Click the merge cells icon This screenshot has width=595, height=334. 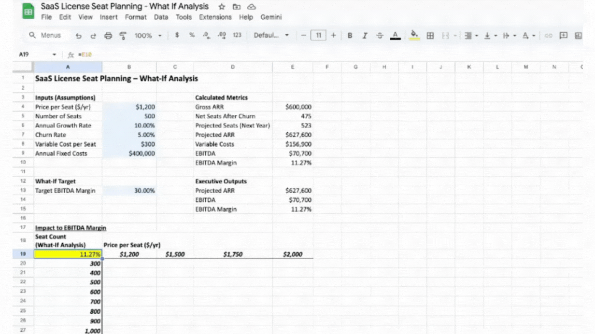(445, 35)
